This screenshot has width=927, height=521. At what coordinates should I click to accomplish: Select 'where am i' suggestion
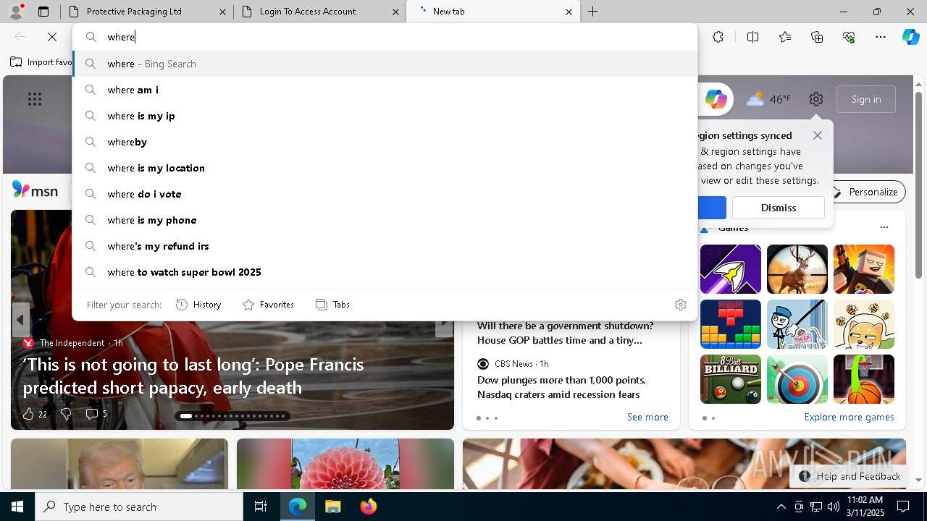pyautogui.click(x=385, y=90)
